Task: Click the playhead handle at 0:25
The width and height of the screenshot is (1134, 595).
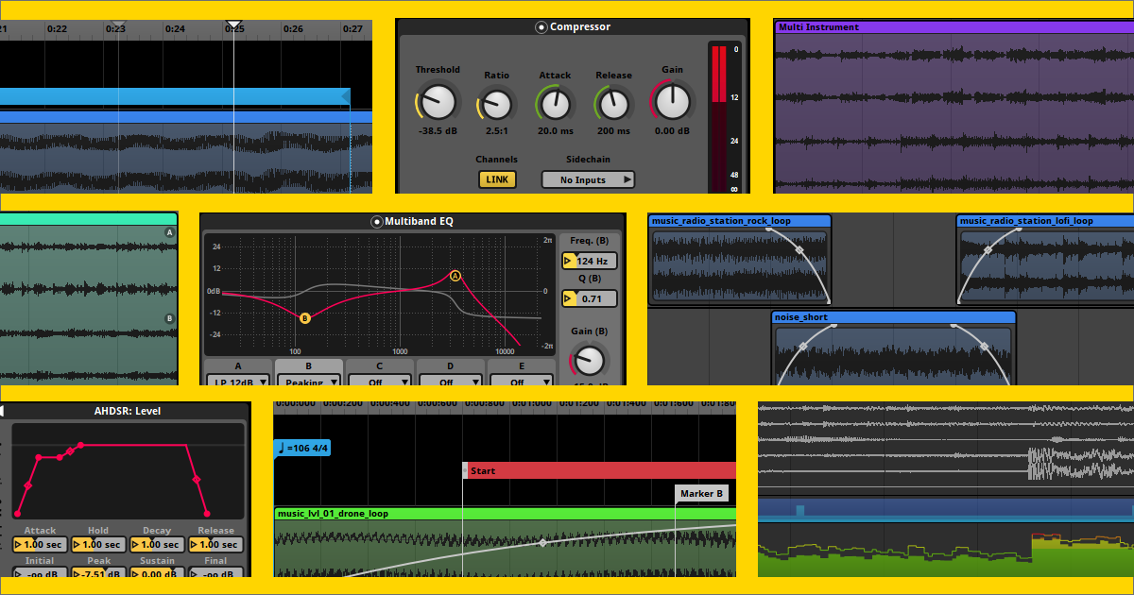Action: click(233, 25)
